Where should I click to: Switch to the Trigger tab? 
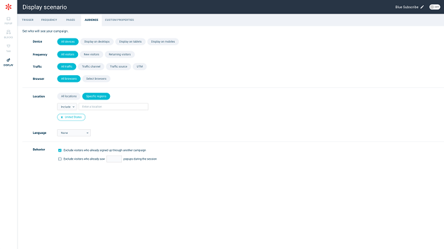(x=28, y=20)
